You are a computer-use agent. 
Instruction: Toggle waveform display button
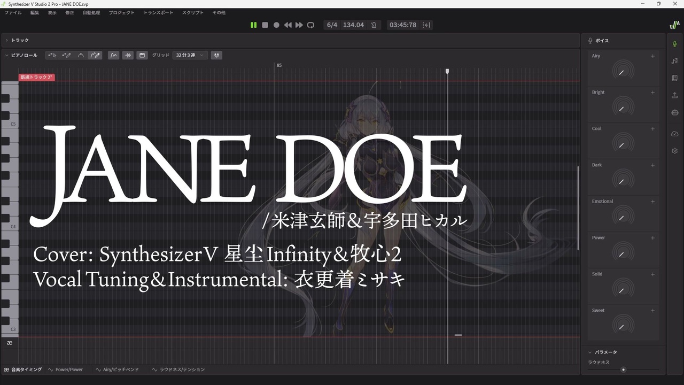coord(128,55)
